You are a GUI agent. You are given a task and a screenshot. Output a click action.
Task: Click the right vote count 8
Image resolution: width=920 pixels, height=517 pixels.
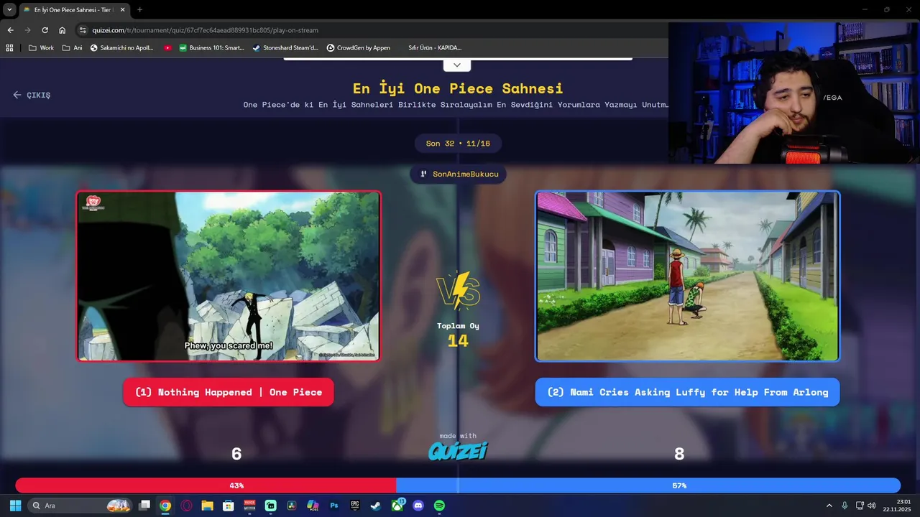[x=679, y=454]
